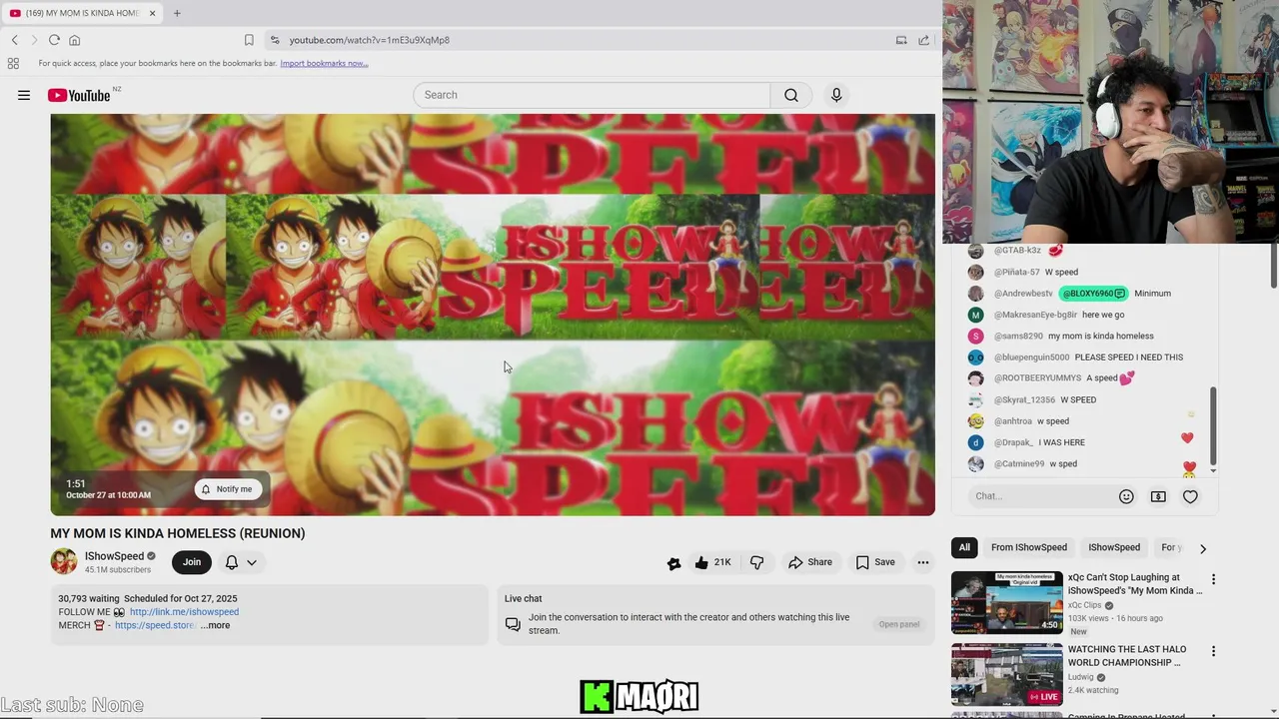Expand notification options dropdown arrow
Screen dimensions: 1279x719
tap(252, 562)
